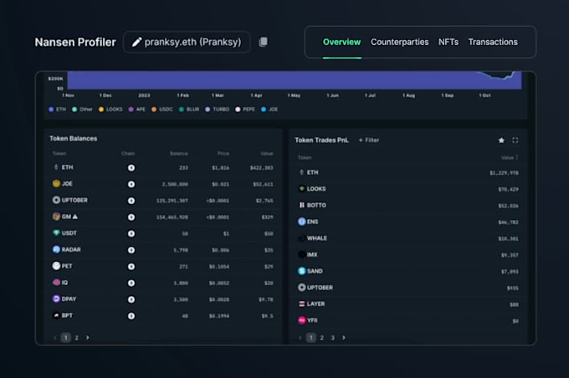Star the Token Trades PnL panel
Image resolution: width=569 pixels, height=378 pixels.
[501, 140]
